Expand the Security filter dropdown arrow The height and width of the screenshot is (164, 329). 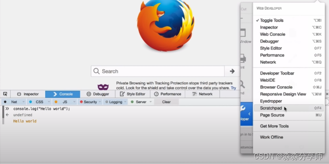(x=100, y=102)
